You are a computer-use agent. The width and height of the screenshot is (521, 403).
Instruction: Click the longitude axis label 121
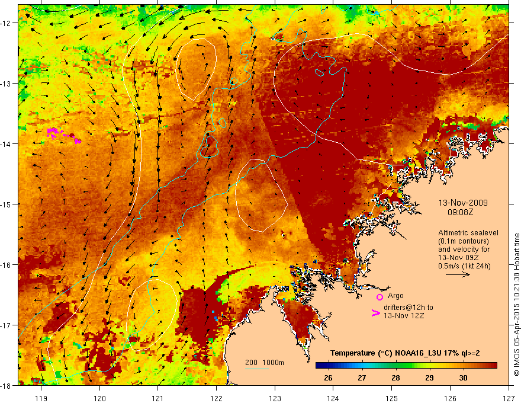click(158, 398)
